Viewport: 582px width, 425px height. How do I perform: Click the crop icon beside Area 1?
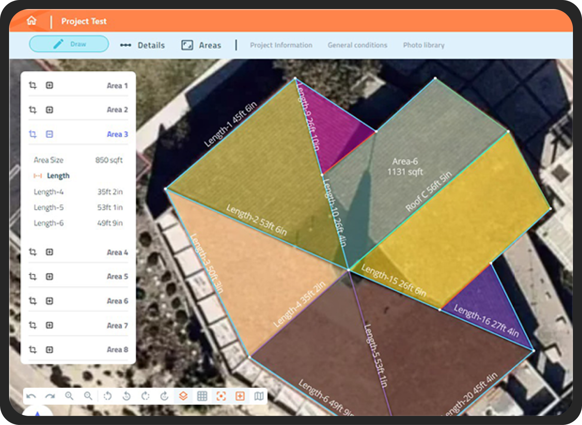33,86
